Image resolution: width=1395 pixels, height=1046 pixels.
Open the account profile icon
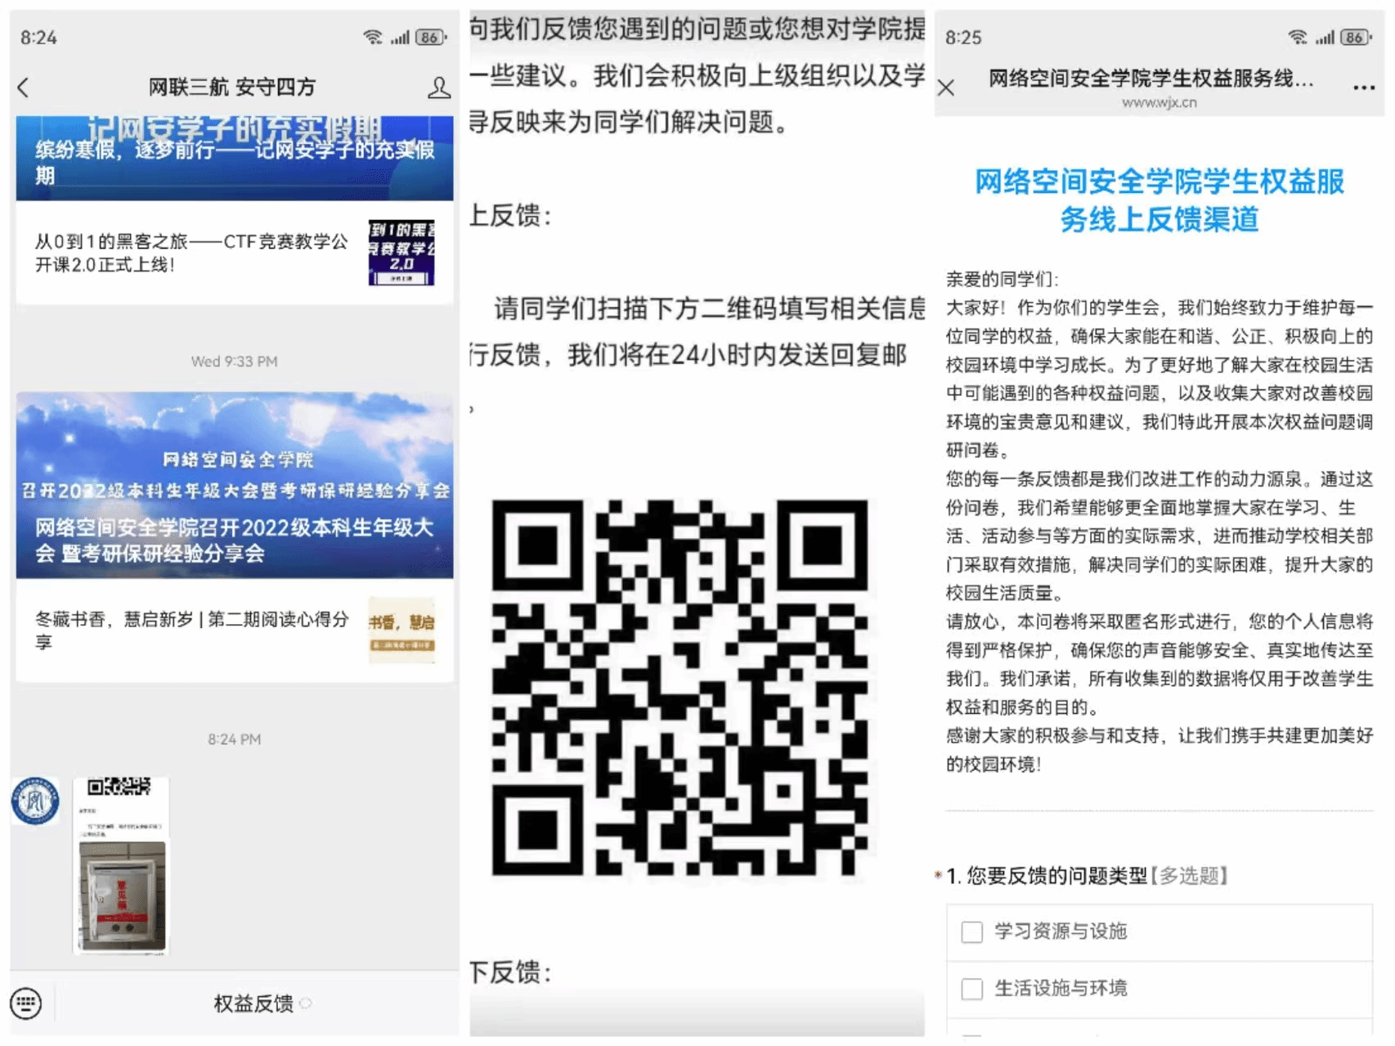439,88
